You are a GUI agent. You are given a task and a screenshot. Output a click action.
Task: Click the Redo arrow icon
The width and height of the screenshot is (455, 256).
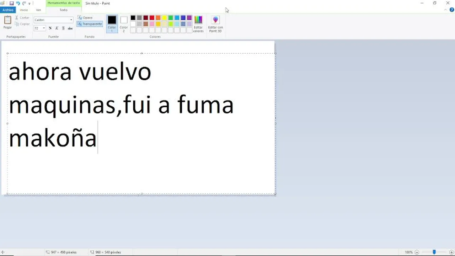(x=24, y=3)
